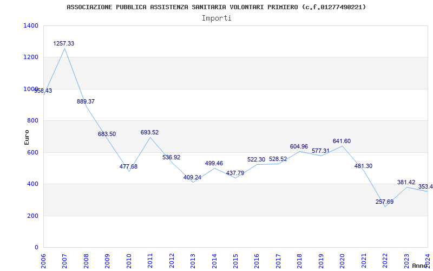The height and width of the screenshot is (271, 433).
Task: Click the x-axis year 2019
Action: (x=321, y=261)
